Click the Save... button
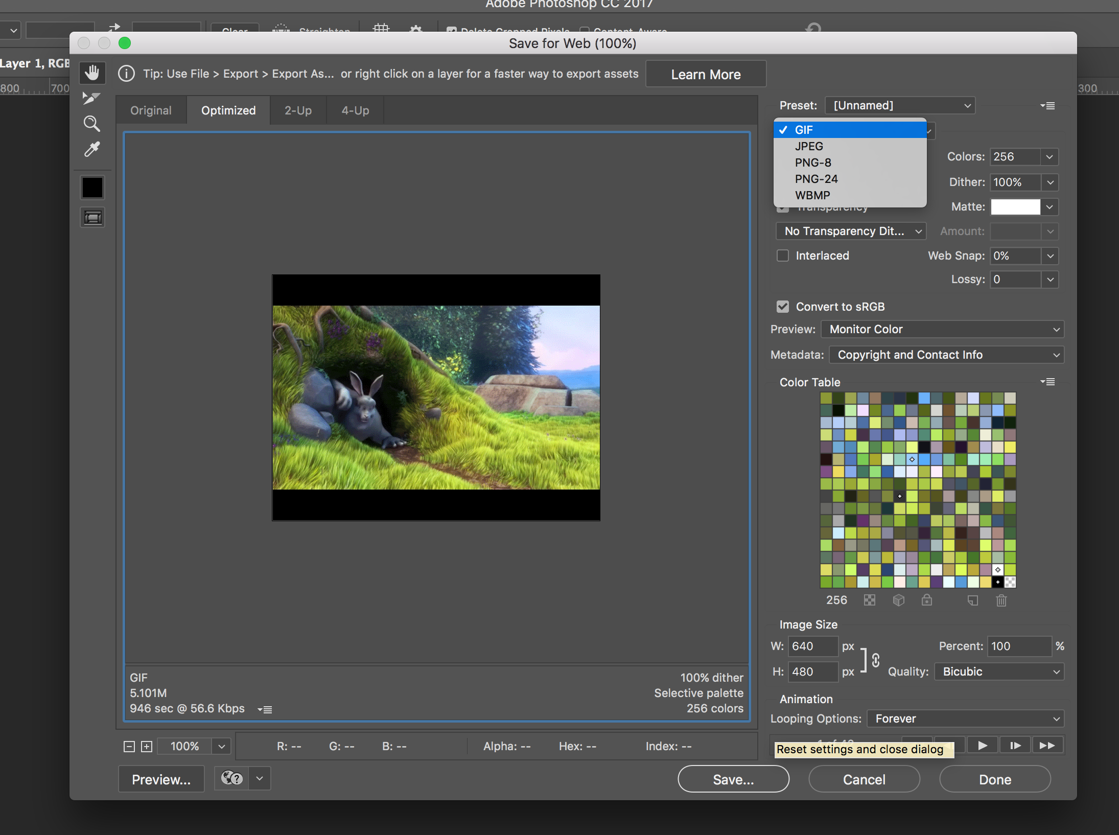Image resolution: width=1119 pixels, height=835 pixels. point(733,779)
